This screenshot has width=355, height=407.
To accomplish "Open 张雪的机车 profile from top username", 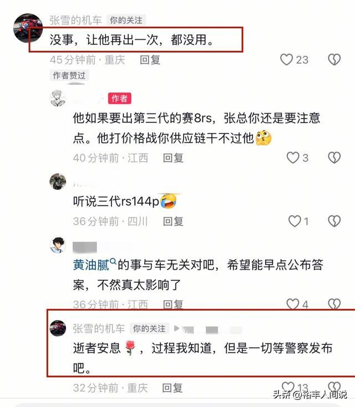I will coord(75,20).
